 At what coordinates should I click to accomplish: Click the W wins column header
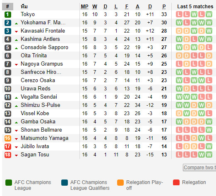point(95,7)
